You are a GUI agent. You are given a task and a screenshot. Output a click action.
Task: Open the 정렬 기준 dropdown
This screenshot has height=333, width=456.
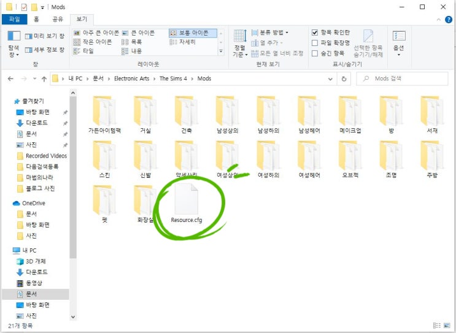(x=240, y=44)
